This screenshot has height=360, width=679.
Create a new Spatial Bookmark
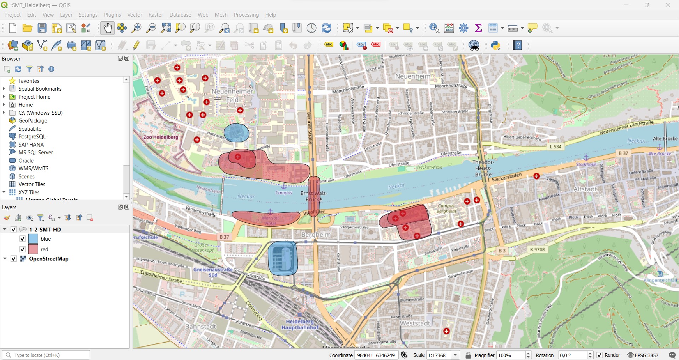pyautogui.click(x=284, y=28)
